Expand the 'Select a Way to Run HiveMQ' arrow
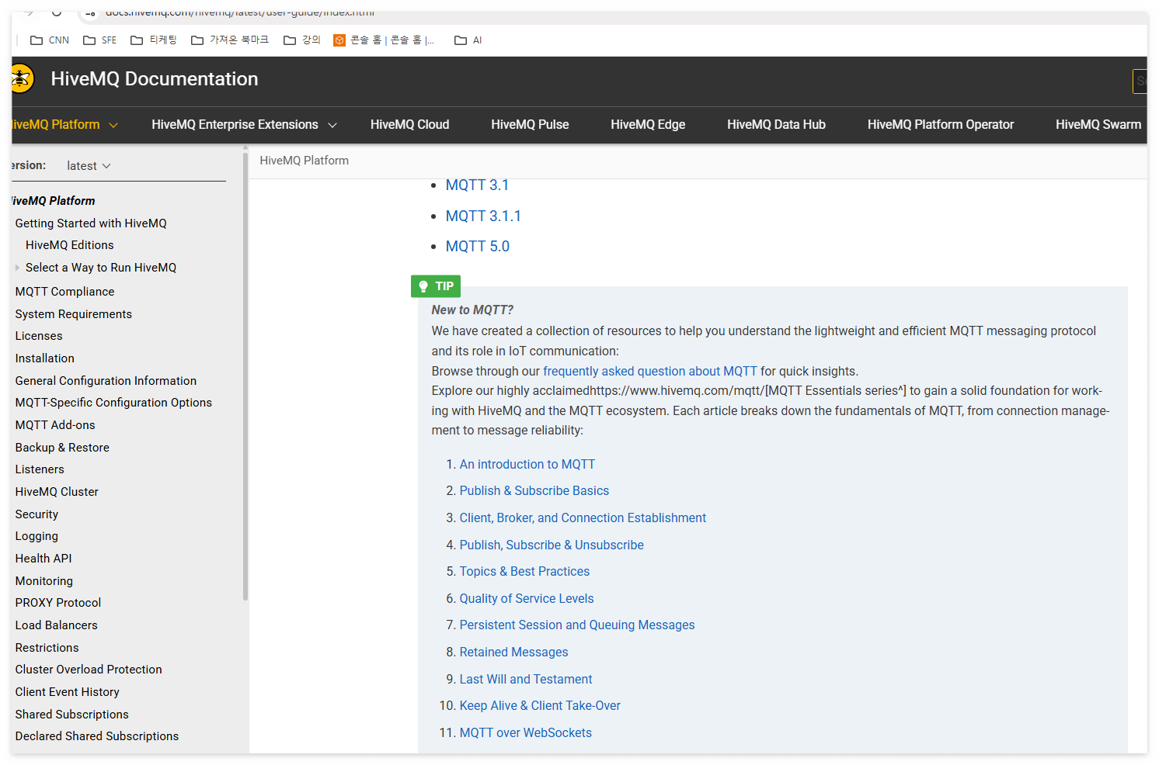 tap(18, 268)
